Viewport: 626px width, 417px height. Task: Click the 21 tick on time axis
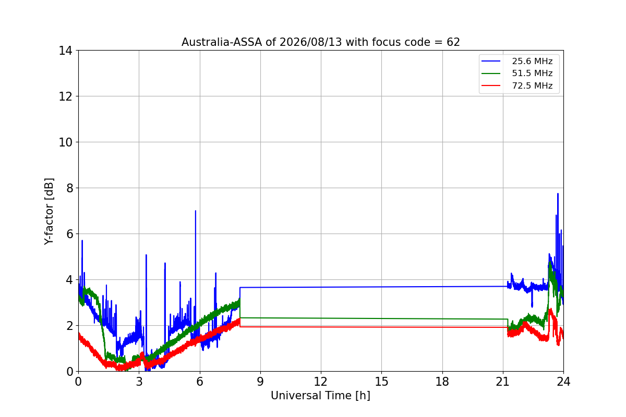click(503, 381)
